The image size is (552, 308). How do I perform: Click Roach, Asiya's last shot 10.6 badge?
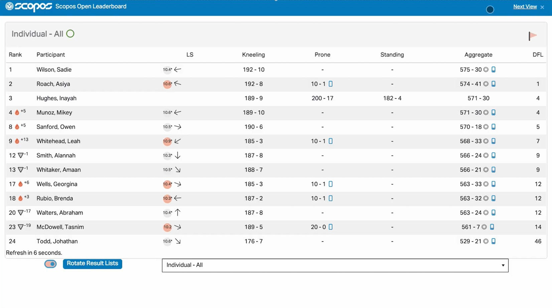pos(167,84)
